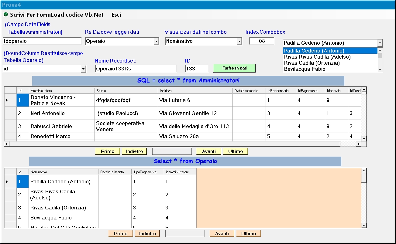This screenshot has width=396, height=244.
Task: Select highlighted Padilla Cedeno (Antonio) list item
Action: tap(330, 51)
